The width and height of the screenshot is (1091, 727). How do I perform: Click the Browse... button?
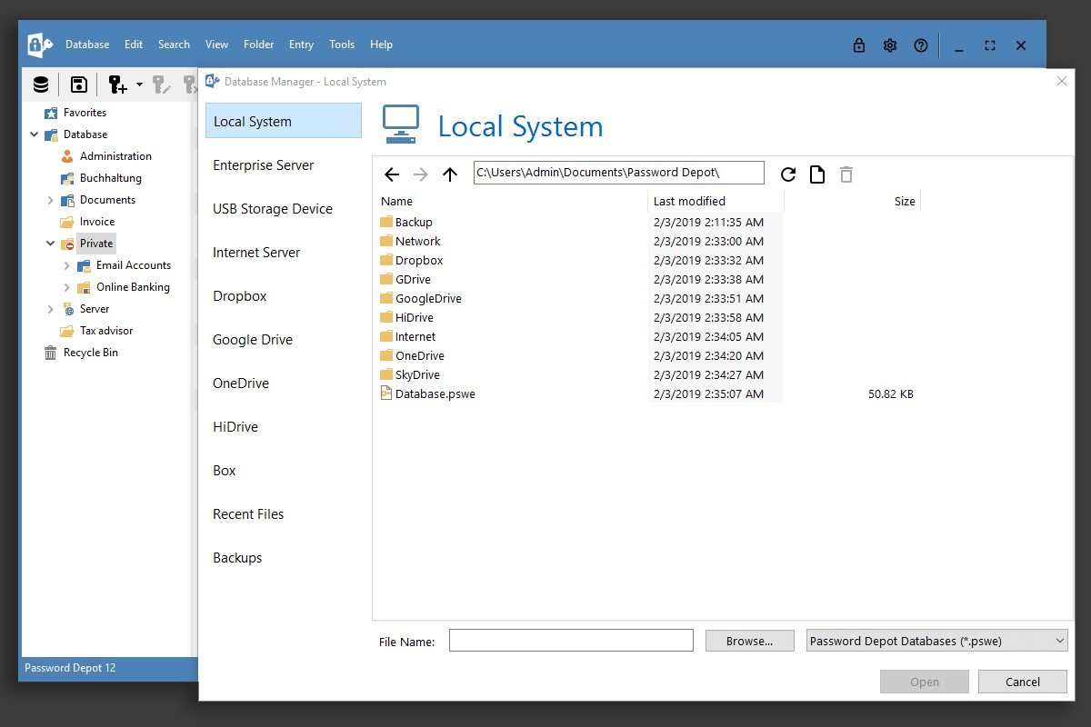tap(749, 641)
